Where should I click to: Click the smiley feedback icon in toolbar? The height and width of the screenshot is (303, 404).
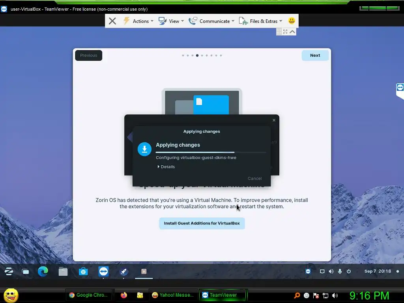tap(292, 21)
